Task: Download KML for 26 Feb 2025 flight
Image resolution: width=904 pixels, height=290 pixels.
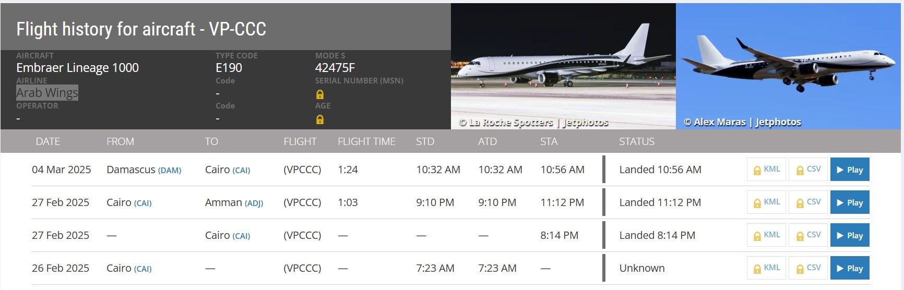Action: tap(766, 268)
